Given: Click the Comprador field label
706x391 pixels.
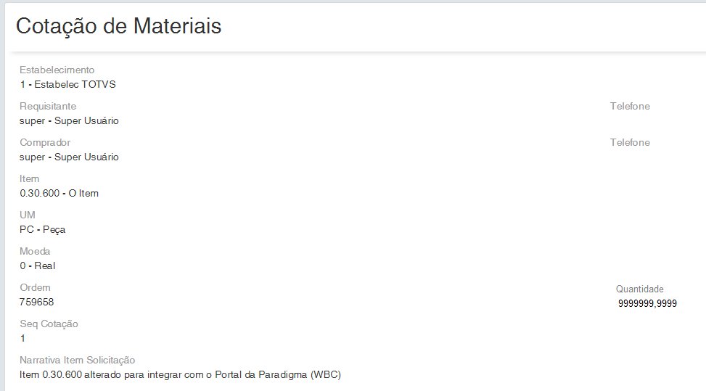Looking at the screenshot, I should click(x=45, y=143).
